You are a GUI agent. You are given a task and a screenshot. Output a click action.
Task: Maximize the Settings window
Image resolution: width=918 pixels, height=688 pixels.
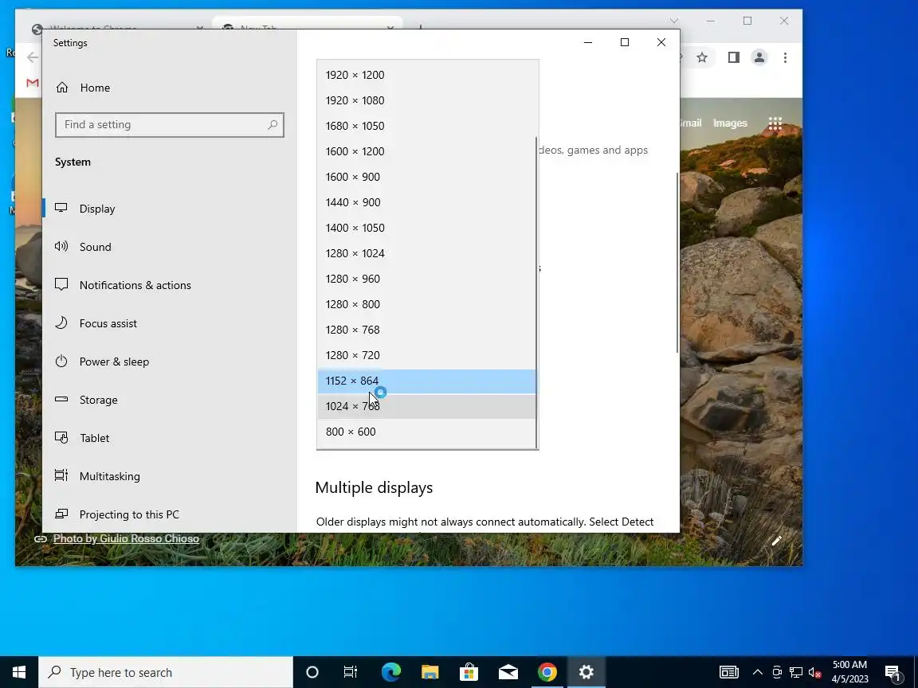pyautogui.click(x=625, y=42)
